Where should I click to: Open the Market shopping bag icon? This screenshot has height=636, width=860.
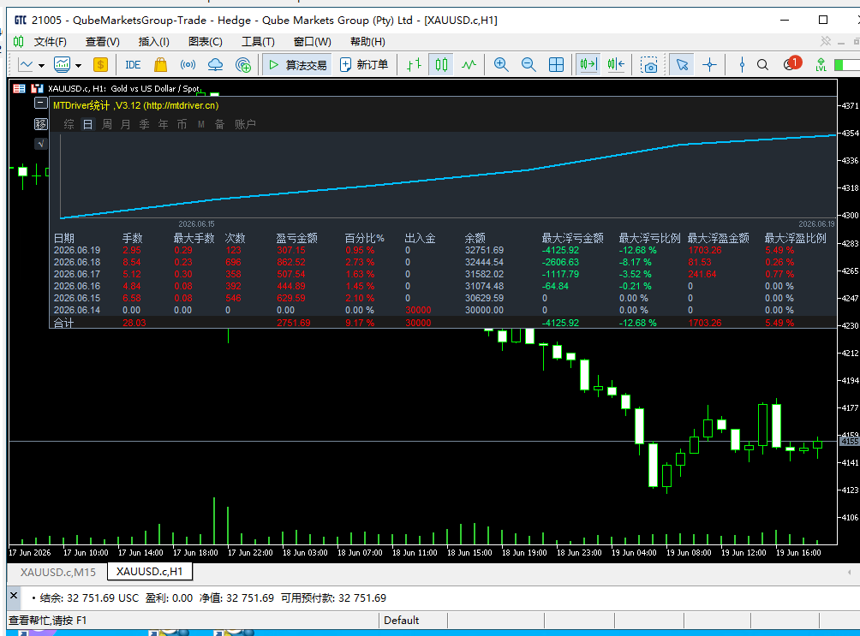point(160,65)
